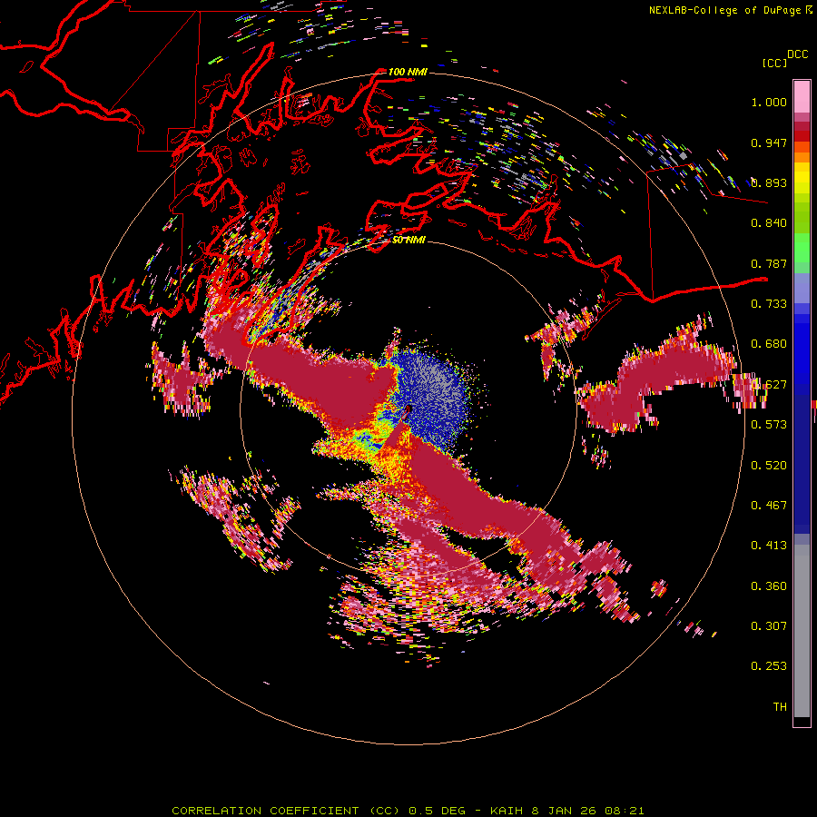Screen dimensions: 817x817
Task: Click the radar site at the ring center
Action: tap(408, 409)
